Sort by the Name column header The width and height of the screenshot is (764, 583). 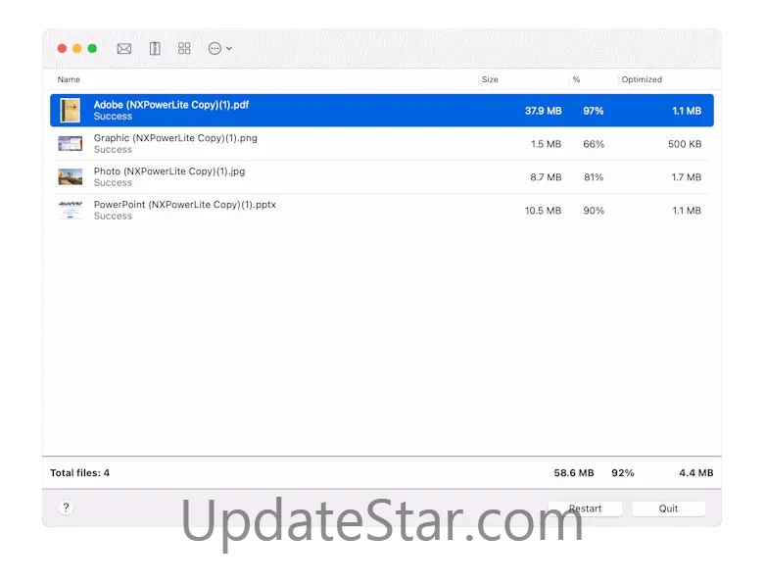tap(69, 79)
